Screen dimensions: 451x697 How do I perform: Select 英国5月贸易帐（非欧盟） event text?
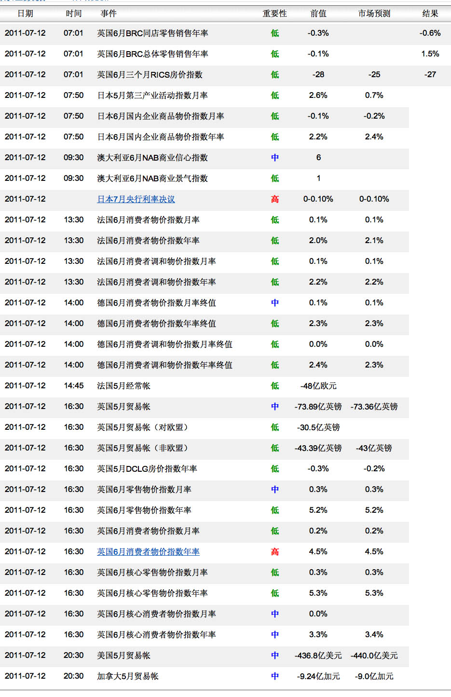[143, 448]
